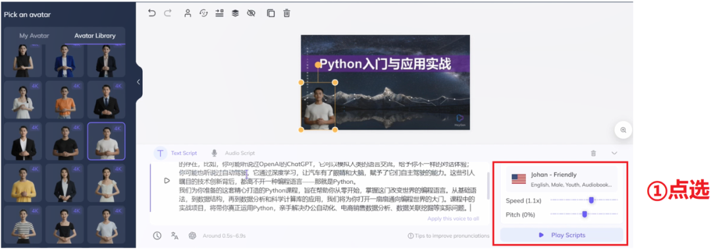The width and height of the screenshot is (711, 251).
Task: Click the rotation handle above canvas avatar
Action: click(318, 65)
